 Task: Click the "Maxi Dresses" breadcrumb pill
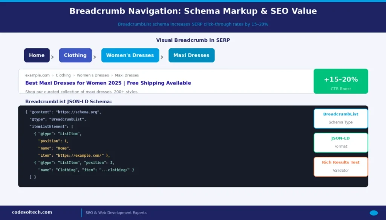coord(191,55)
